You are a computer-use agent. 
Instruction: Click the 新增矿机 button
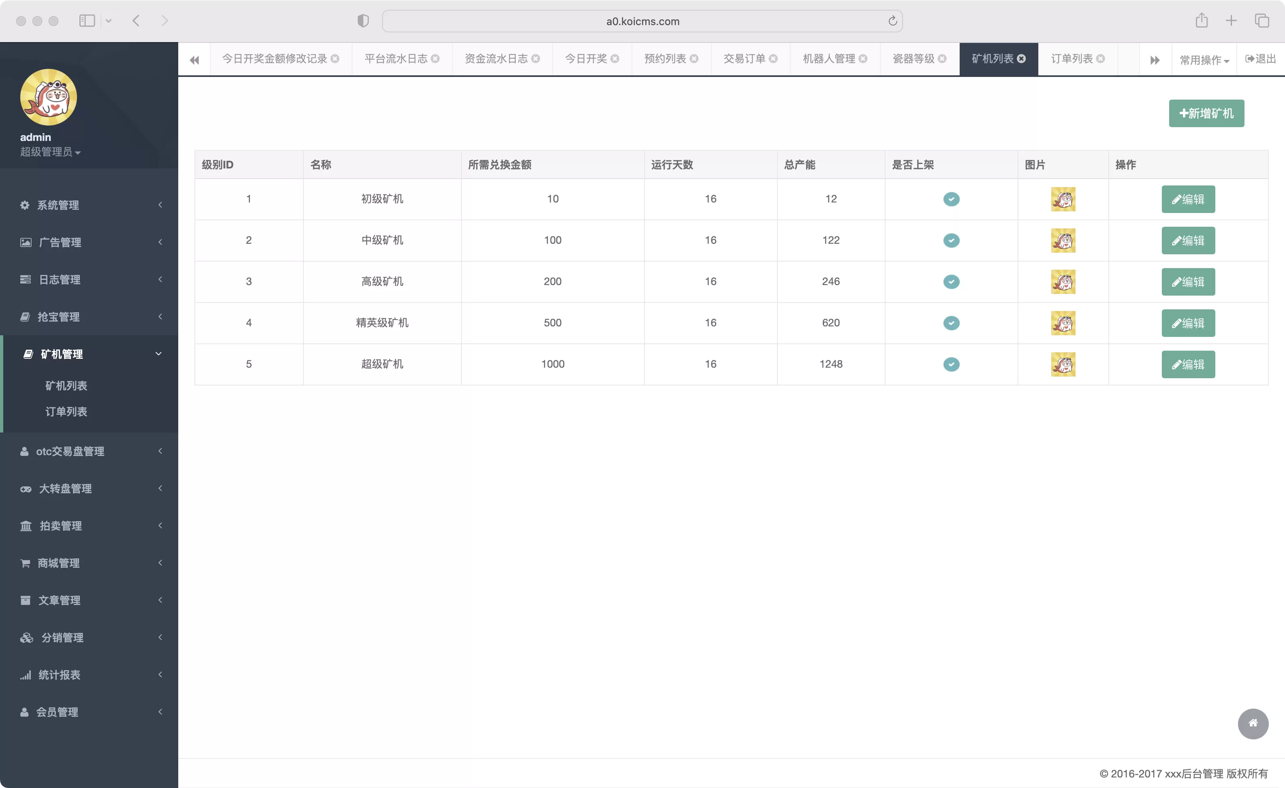click(1206, 113)
